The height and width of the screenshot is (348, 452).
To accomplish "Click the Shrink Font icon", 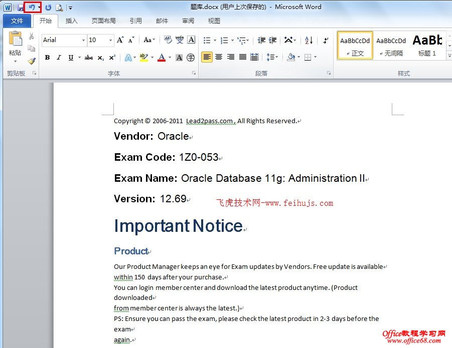I will point(131,40).
